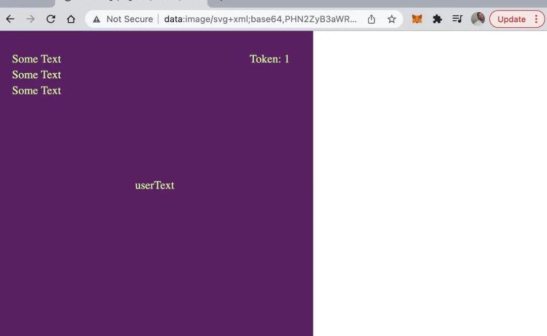
Task: Open the profile avatar menu
Action: [x=478, y=19]
